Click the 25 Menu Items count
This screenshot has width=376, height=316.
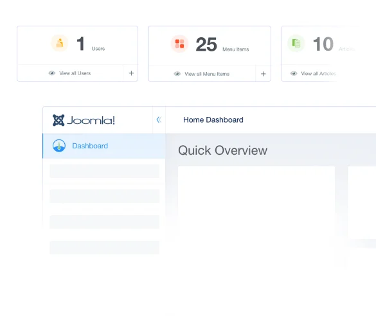point(206,44)
